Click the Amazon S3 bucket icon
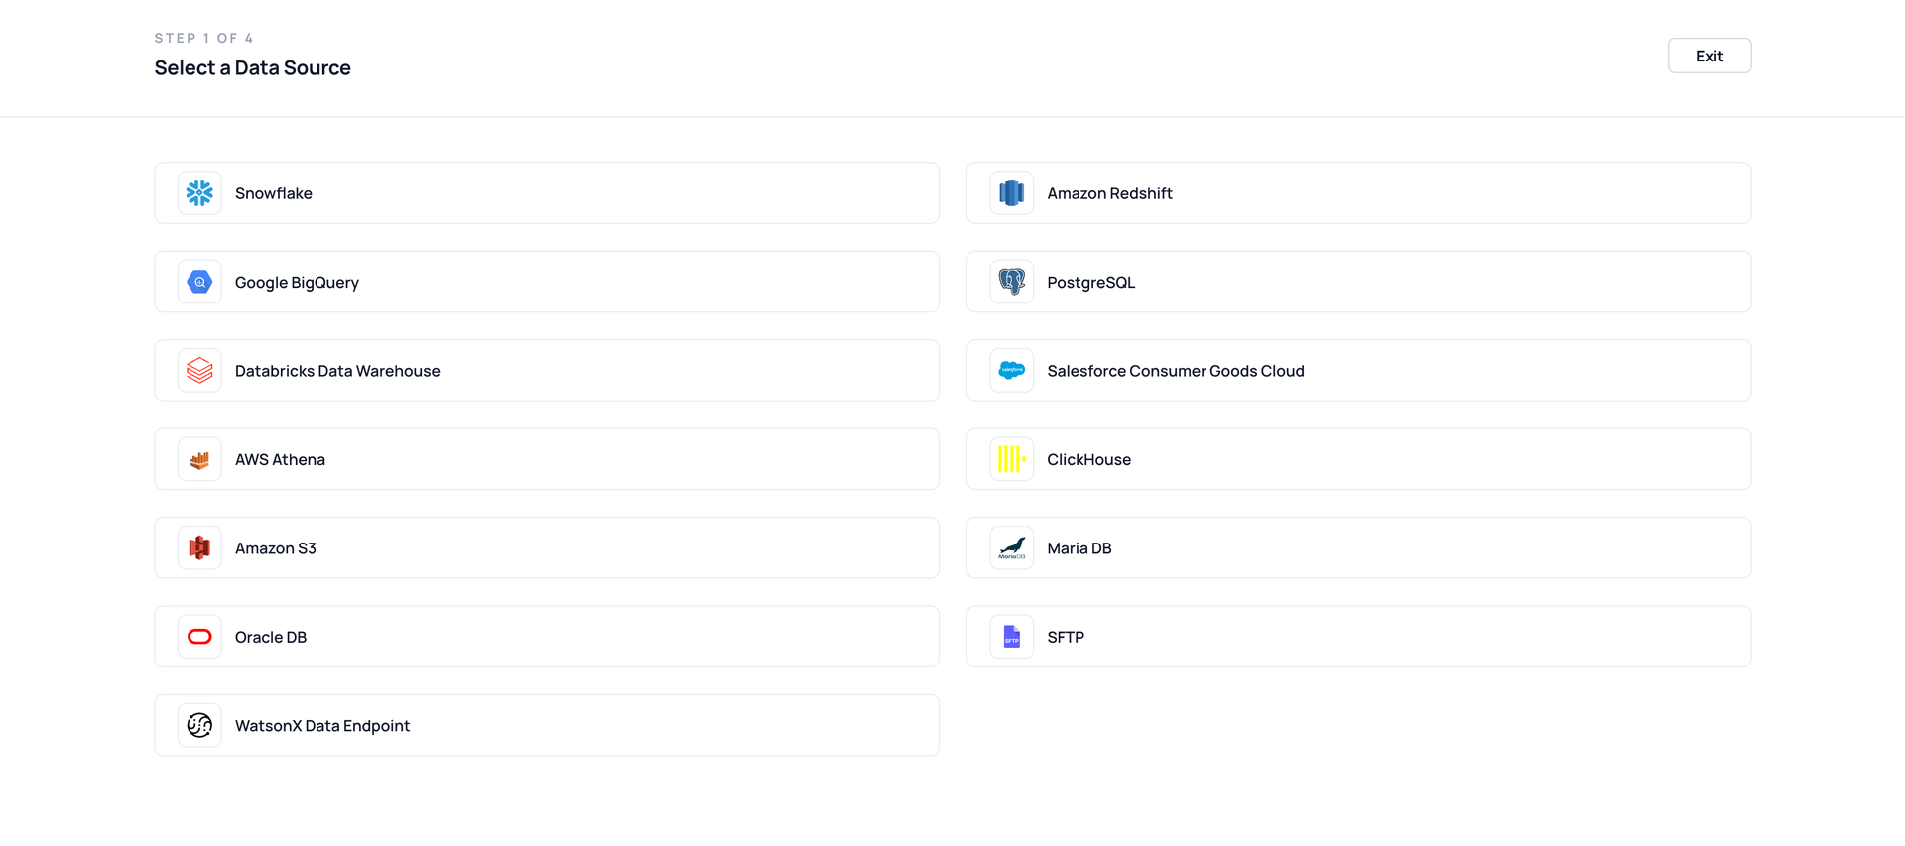Screen dimensions: 1905x846 point(199,548)
